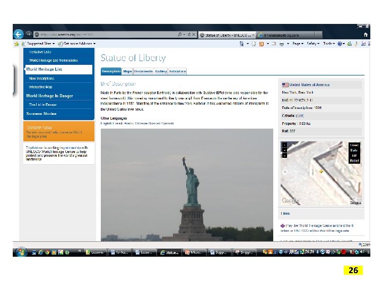Click the browser Forward arrow button
This screenshot has width=382, height=287.
pyautogui.click(x=29, y=34)
